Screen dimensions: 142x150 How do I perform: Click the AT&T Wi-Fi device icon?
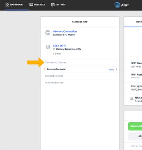coord(48,47)
